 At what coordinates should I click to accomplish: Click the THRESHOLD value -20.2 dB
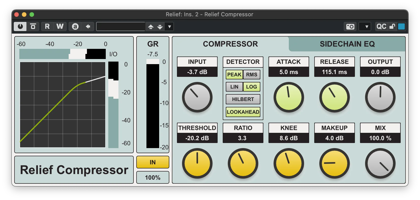pyautogui.click(x=197, y=138)
